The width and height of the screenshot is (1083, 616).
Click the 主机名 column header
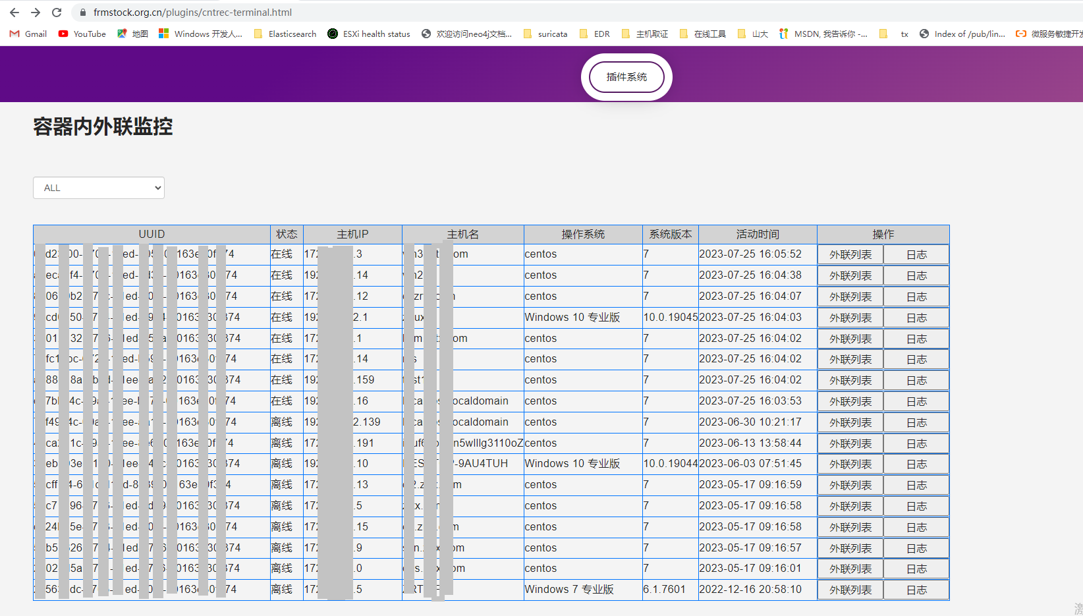tap(463, 235)
